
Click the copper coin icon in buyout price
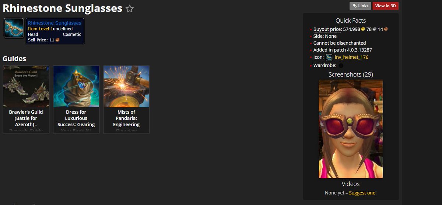(386, 29)
